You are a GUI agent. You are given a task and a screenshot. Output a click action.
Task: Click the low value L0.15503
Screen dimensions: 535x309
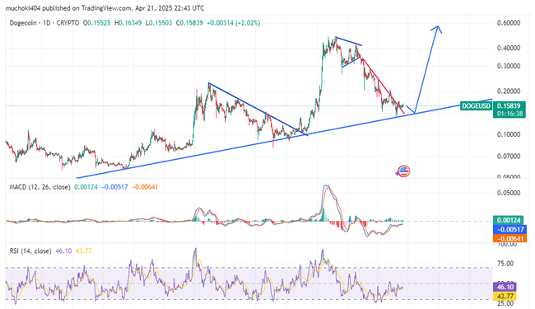click(x=159, y=23)
